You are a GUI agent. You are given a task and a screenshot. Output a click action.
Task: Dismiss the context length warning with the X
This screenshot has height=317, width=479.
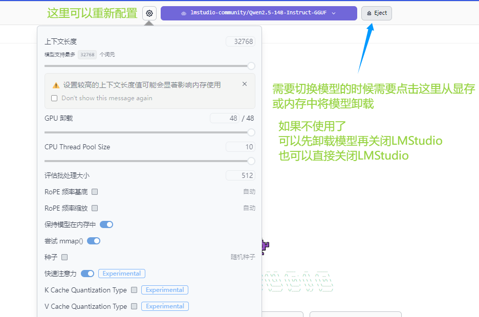[x=245, y=84]
